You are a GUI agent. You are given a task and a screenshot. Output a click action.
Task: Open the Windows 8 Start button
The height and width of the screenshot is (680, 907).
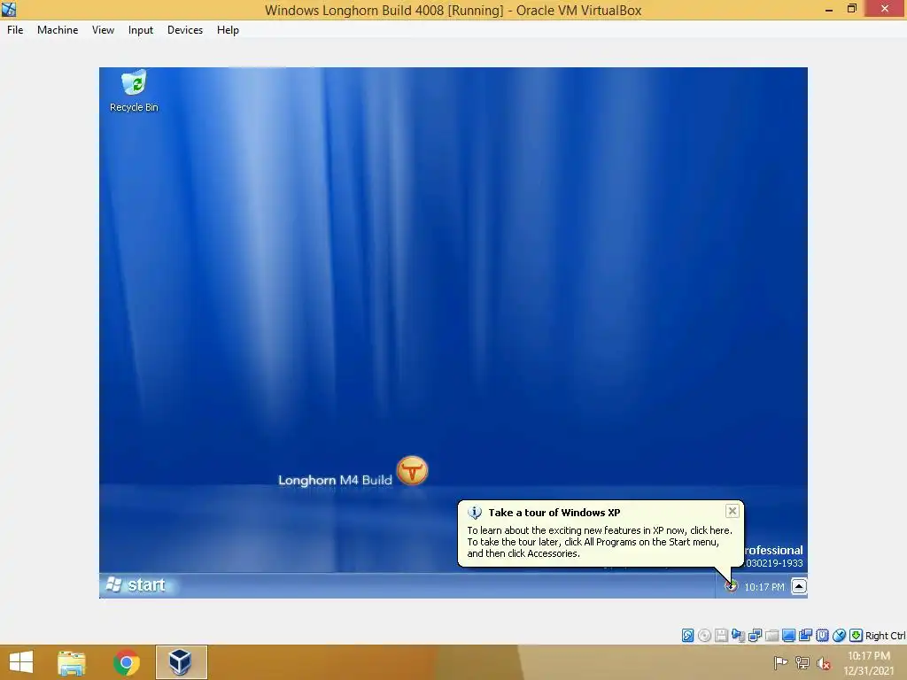click(21, 662)
